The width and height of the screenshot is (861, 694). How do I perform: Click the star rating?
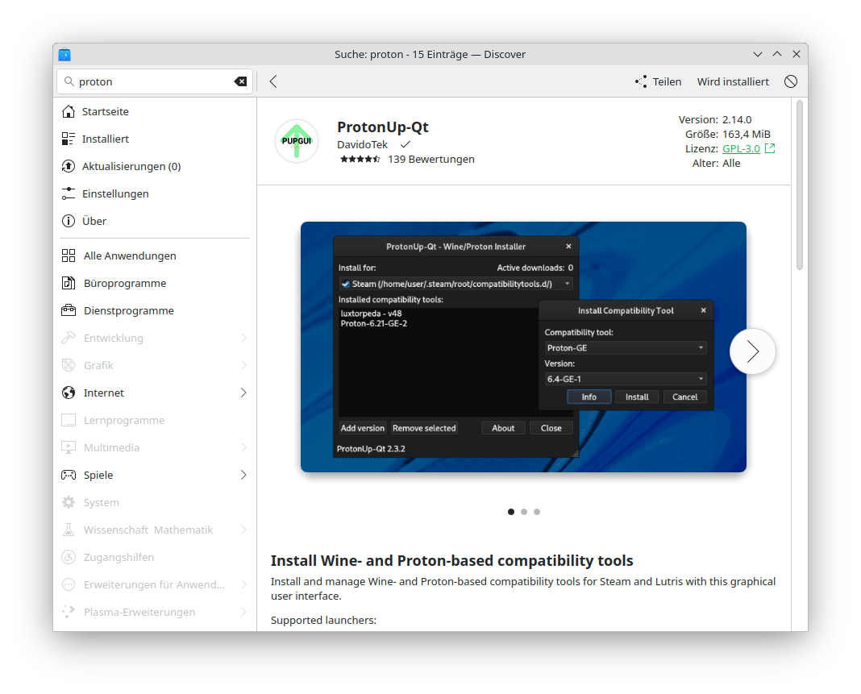(x=360, y=160)
